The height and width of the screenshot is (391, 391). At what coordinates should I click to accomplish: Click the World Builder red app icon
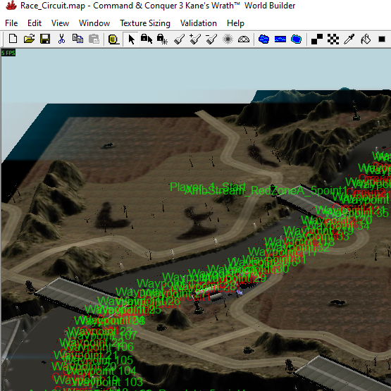pos(11,6)
